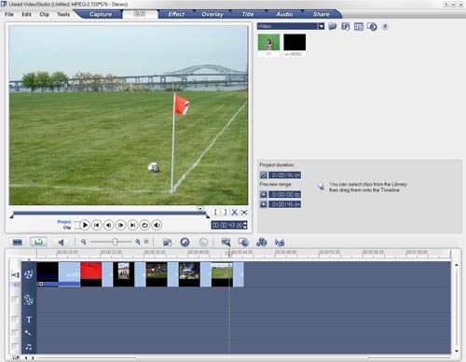This screenshot has width=466, height=362.
Task: Select Clip playback mode
Action: click(67, 228)
